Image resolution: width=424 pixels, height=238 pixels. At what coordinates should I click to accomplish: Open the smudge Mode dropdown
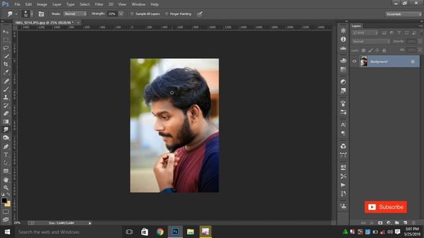[75, 14]
